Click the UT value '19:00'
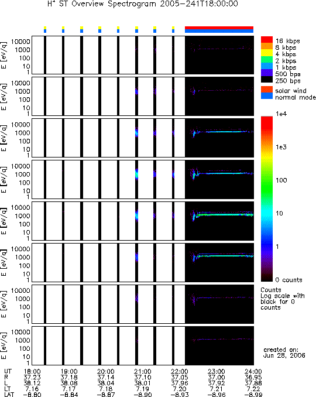316x397 pixels. pos(69,371)
